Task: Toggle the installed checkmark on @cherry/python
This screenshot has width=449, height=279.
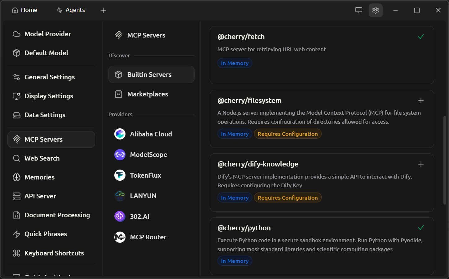Action: coord(421,228)
